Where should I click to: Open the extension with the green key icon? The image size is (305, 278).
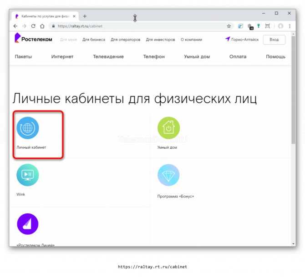[259, 26]
